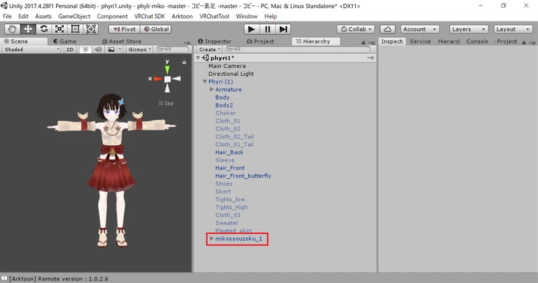This screenshot has height=283, width=538.
Task: Lock the scene gizmo rotation
Action: click(184, 62)
